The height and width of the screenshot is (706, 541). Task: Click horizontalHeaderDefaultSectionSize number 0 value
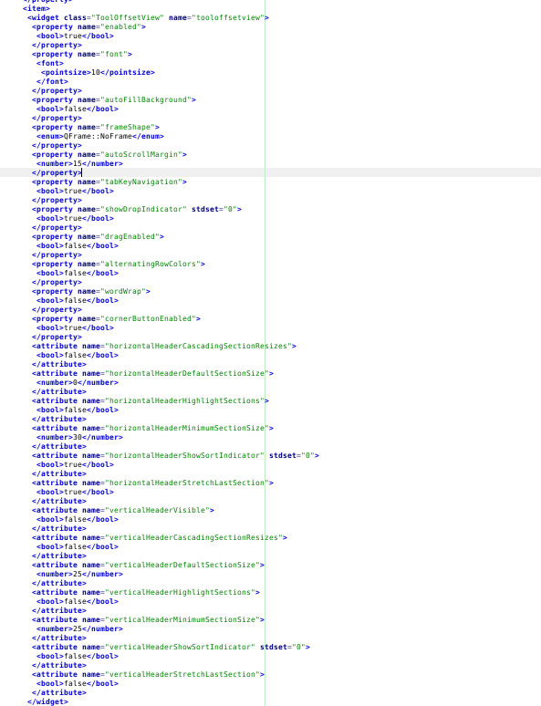[75, 383]
